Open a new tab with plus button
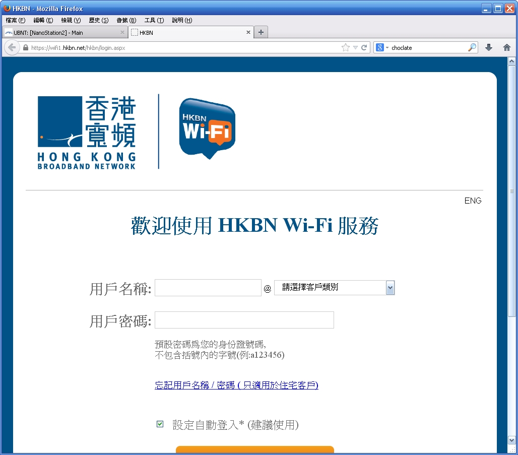 point(261,32)
